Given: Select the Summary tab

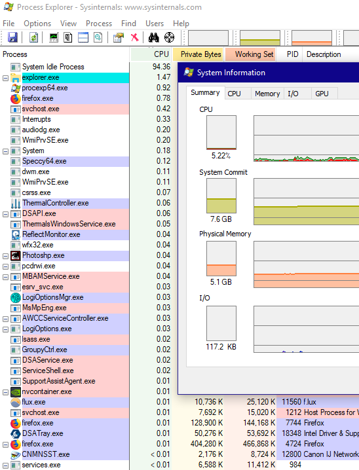Looking at the screenshot, I should click(205, 92).
